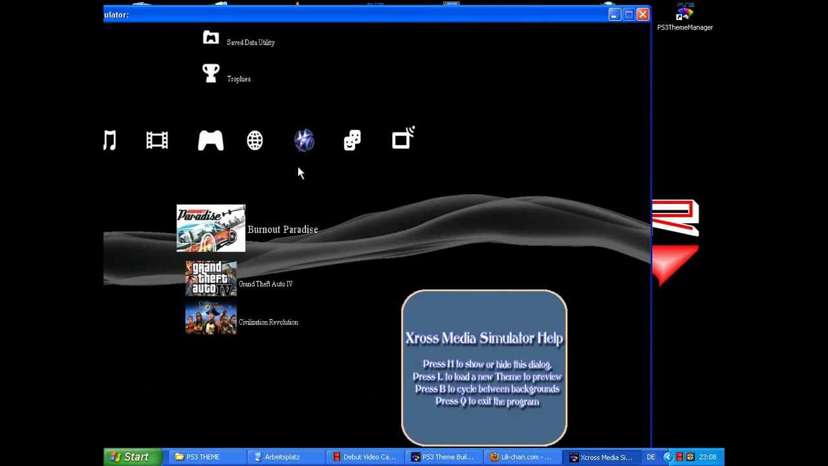Select the Video filmstrip category icon
The width and height of the screenshot is (828, 466).
(x=157, y=140)
